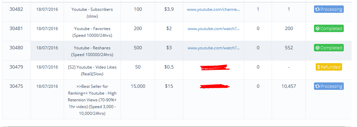Image resolution: width=357 pixels, height=127 pixels.
Task: Click the refresh icon on order 30475's Processing badge
Action: pyautogui.click(x=317, y=86)
